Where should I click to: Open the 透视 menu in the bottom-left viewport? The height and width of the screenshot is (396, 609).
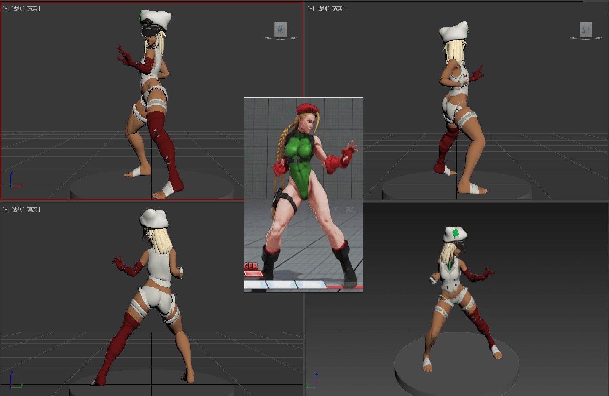18,209
